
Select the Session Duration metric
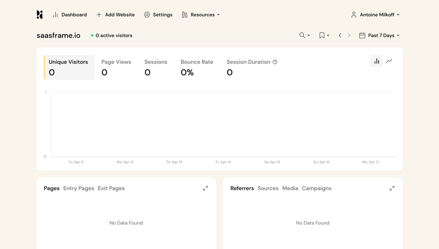(x=251, y=67)
